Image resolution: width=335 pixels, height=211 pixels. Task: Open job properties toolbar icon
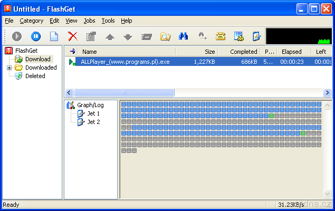click(x=91, y=36)
